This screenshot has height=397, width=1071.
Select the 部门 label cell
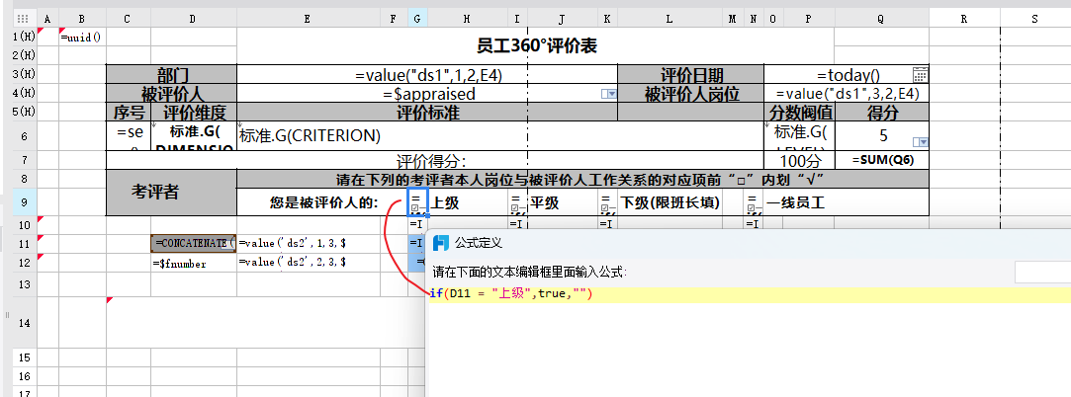click(171, 74)
